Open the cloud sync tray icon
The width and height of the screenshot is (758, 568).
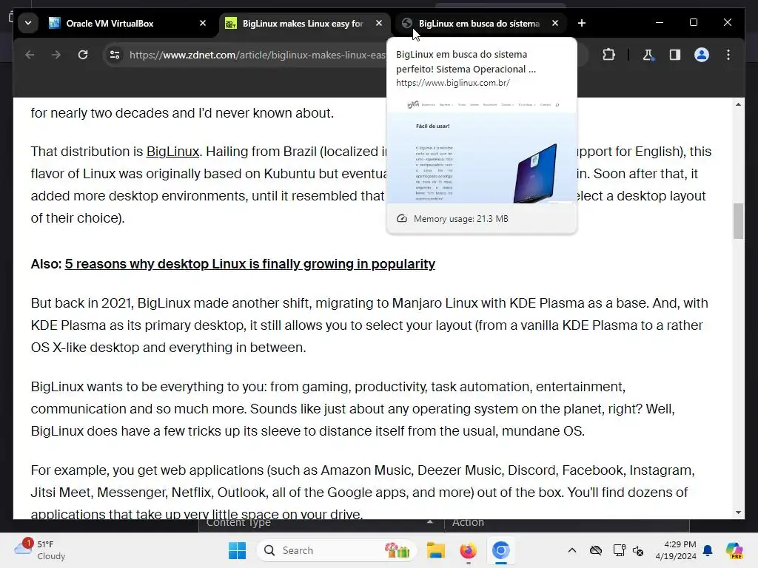(596, 550)
